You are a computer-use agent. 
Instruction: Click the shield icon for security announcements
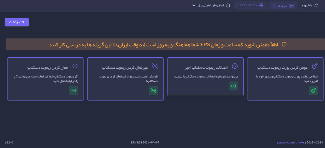click(228, 5)
